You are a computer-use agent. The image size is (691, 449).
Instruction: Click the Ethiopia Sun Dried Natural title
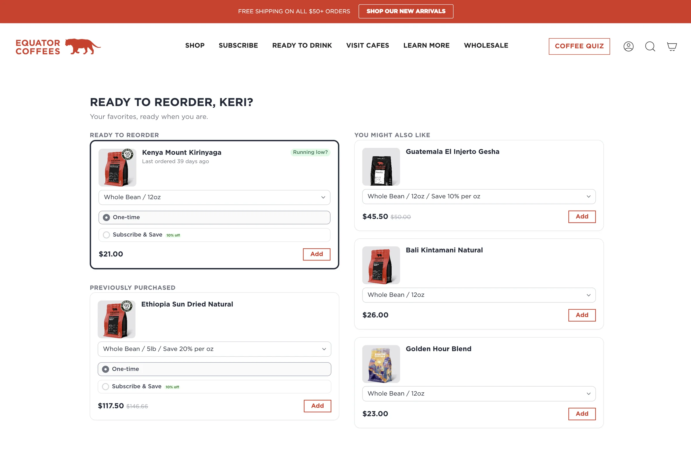point(187,304)
